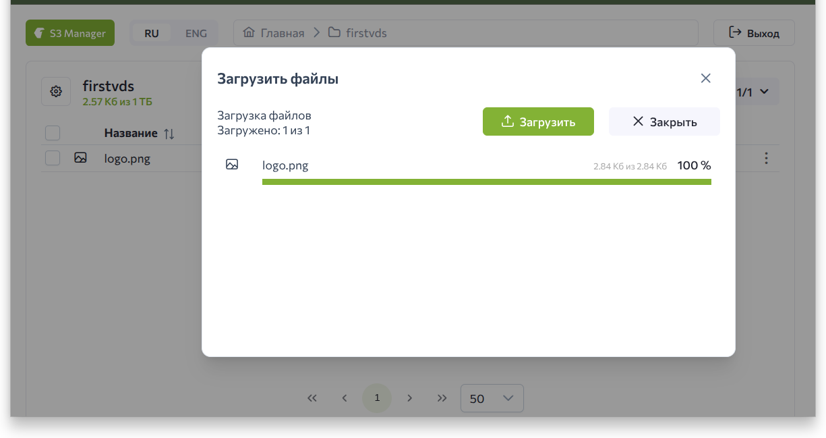
Task: Close the upload dialog with X icon
Action: [x=705, y=78]
